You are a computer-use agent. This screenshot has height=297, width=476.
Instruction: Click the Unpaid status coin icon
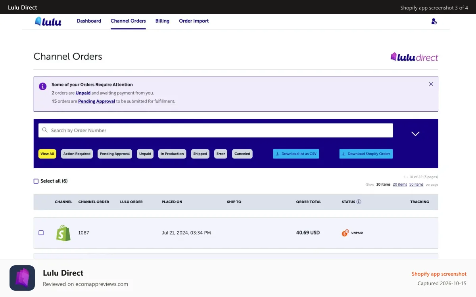pos(345,233)
